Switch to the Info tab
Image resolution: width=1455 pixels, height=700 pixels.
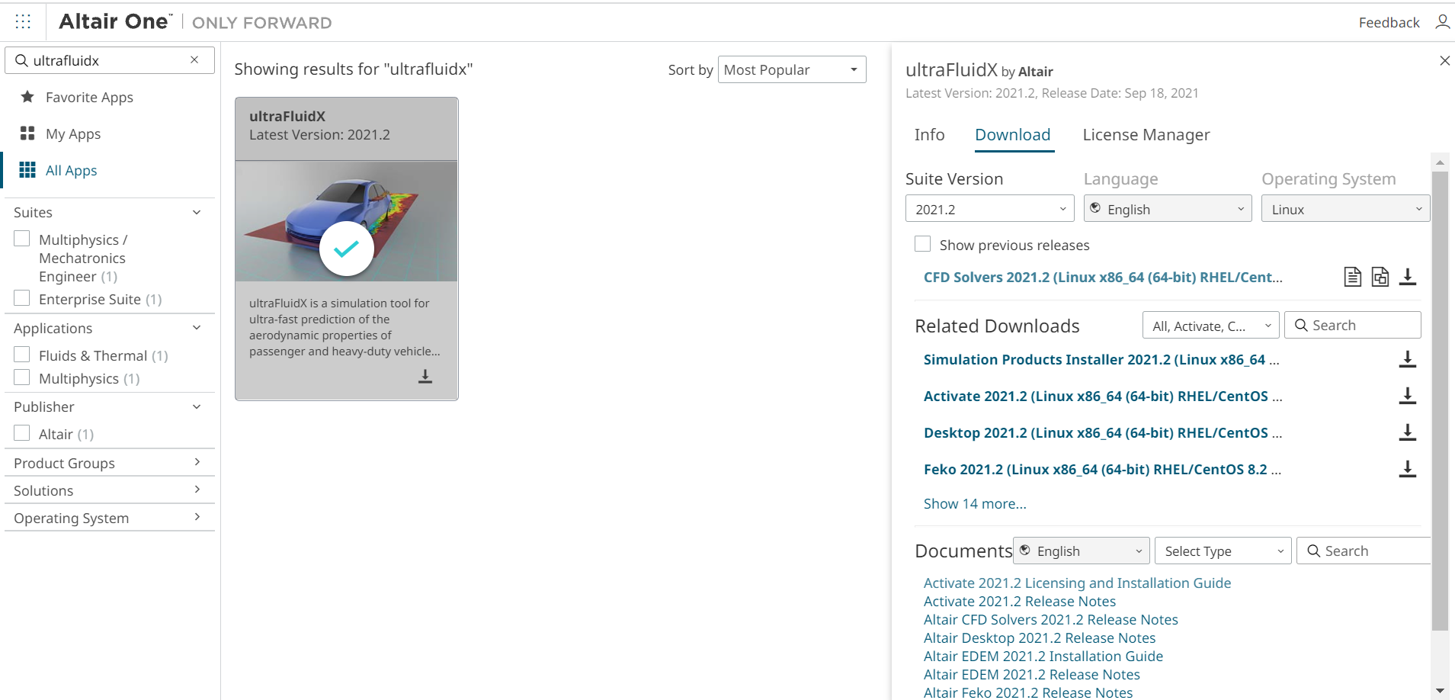coord(929,135)
